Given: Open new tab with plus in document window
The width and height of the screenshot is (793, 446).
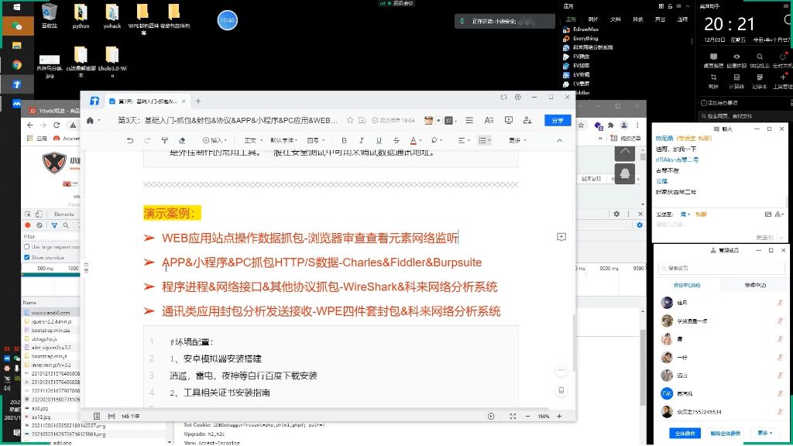Looking at the screenshot, I should click(198, 101).
